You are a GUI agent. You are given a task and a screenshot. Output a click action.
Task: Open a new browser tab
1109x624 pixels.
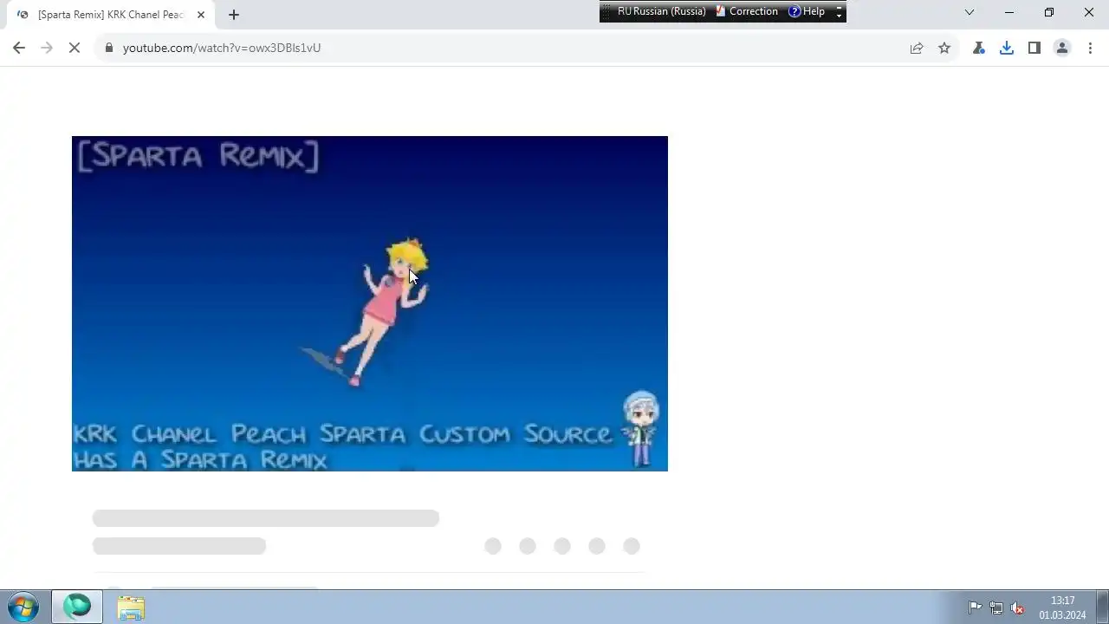point(234,15)
